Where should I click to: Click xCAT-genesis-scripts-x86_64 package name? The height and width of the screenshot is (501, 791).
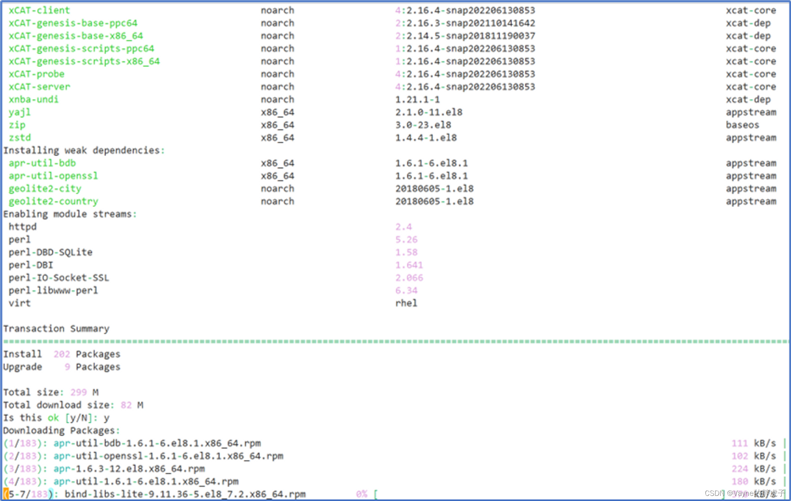pos(84,61)
